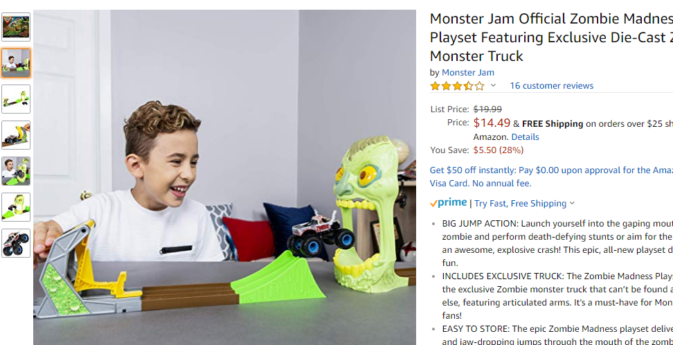Expand Try Fast, Free Shipping dropdown
Viewport: 673px width, 345px height.
point(525,203)
